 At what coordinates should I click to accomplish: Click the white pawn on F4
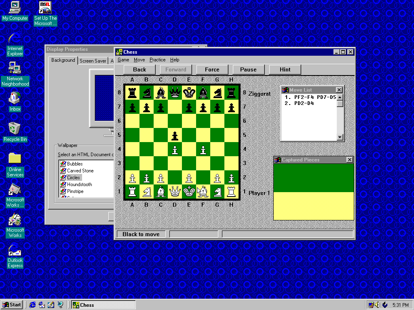pos(203,150)
